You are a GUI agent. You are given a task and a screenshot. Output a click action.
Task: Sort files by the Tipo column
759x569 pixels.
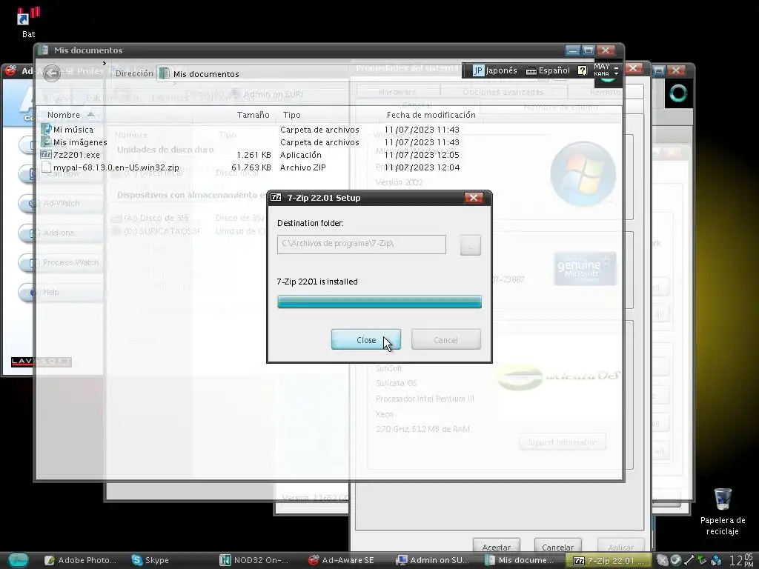pyautogui.click(x=292, y=115)
